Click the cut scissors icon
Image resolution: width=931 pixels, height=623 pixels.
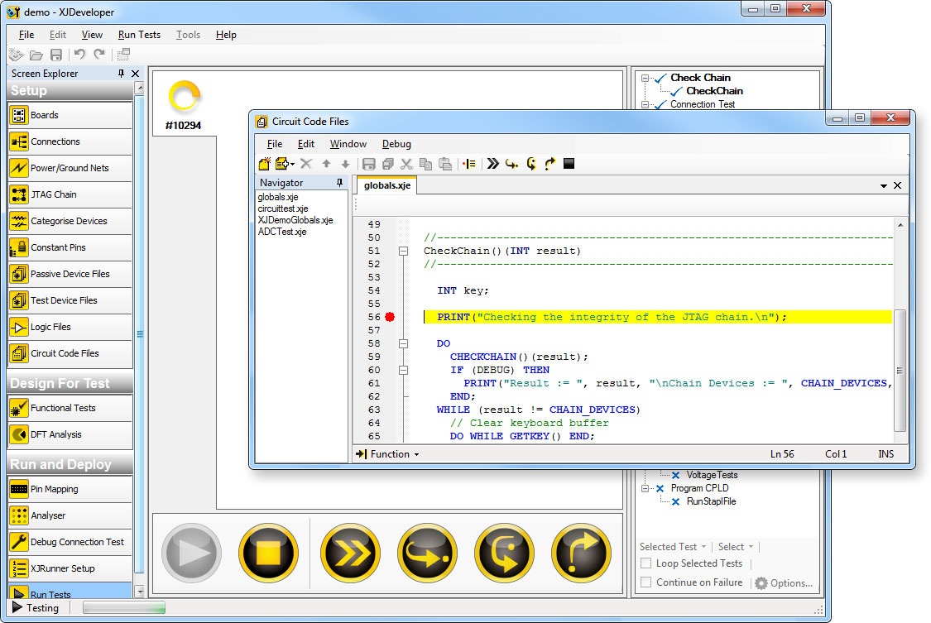click(406, 164)
